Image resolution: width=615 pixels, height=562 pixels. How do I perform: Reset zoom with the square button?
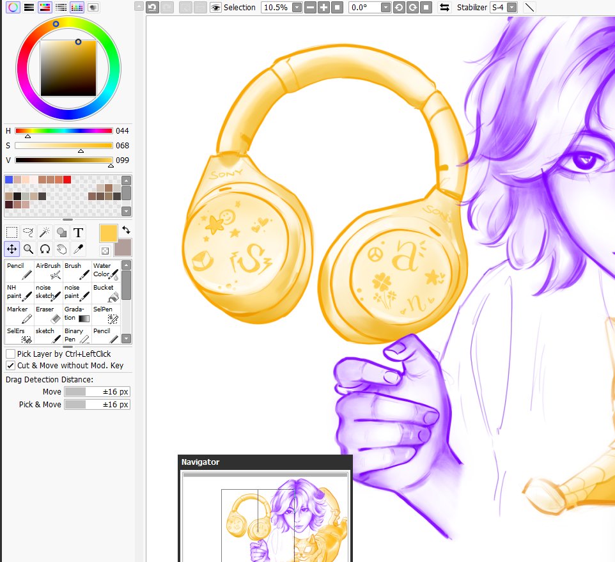coord(337,8)
